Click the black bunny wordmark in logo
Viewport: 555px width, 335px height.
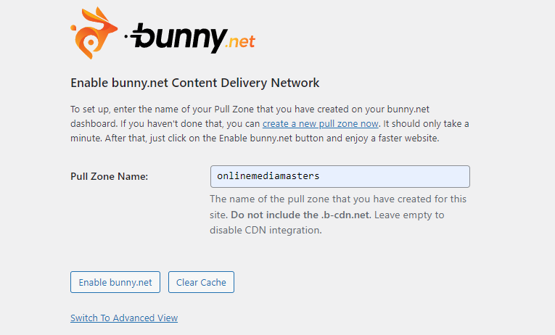pos(178,38)
